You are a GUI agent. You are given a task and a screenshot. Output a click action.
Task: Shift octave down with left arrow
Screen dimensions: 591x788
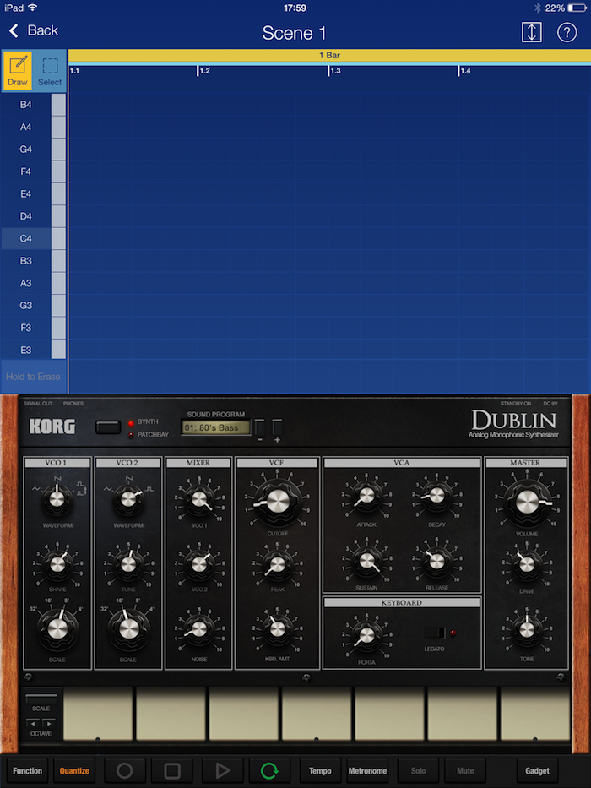click(x=33, y=723)
